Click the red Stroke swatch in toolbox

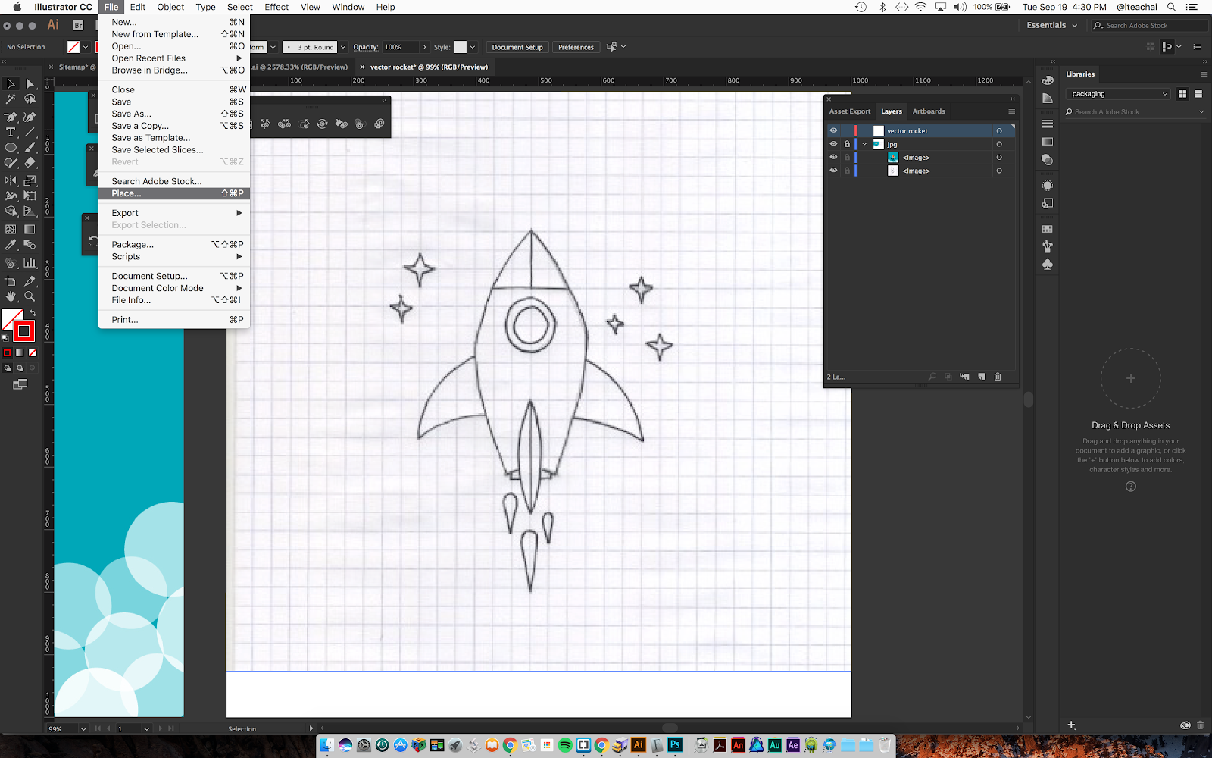pos(24,331)
